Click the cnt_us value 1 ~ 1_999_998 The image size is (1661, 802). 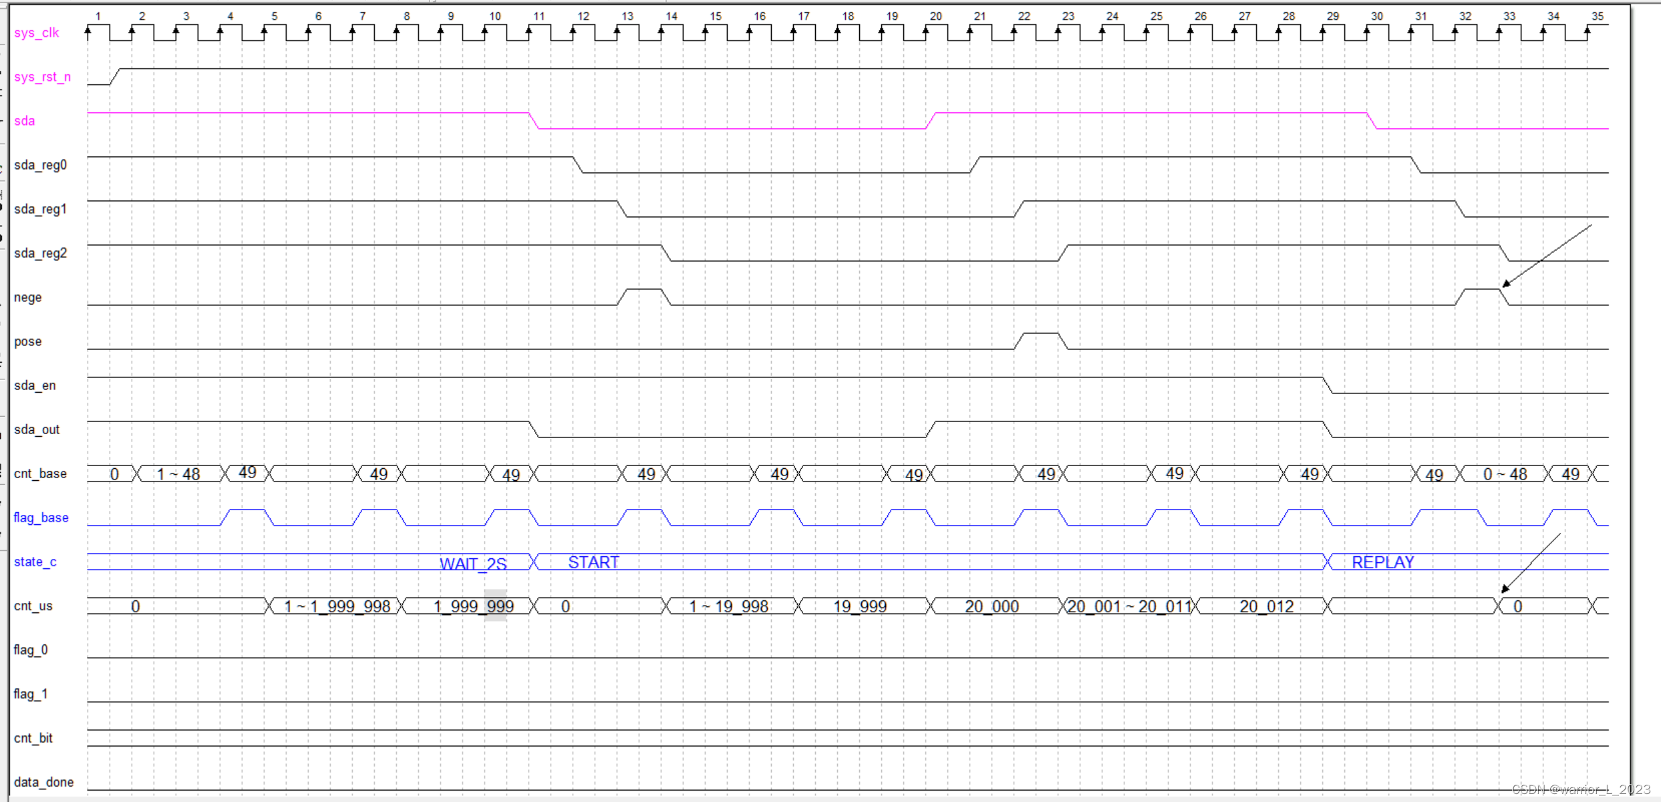(x=337, y=606)
